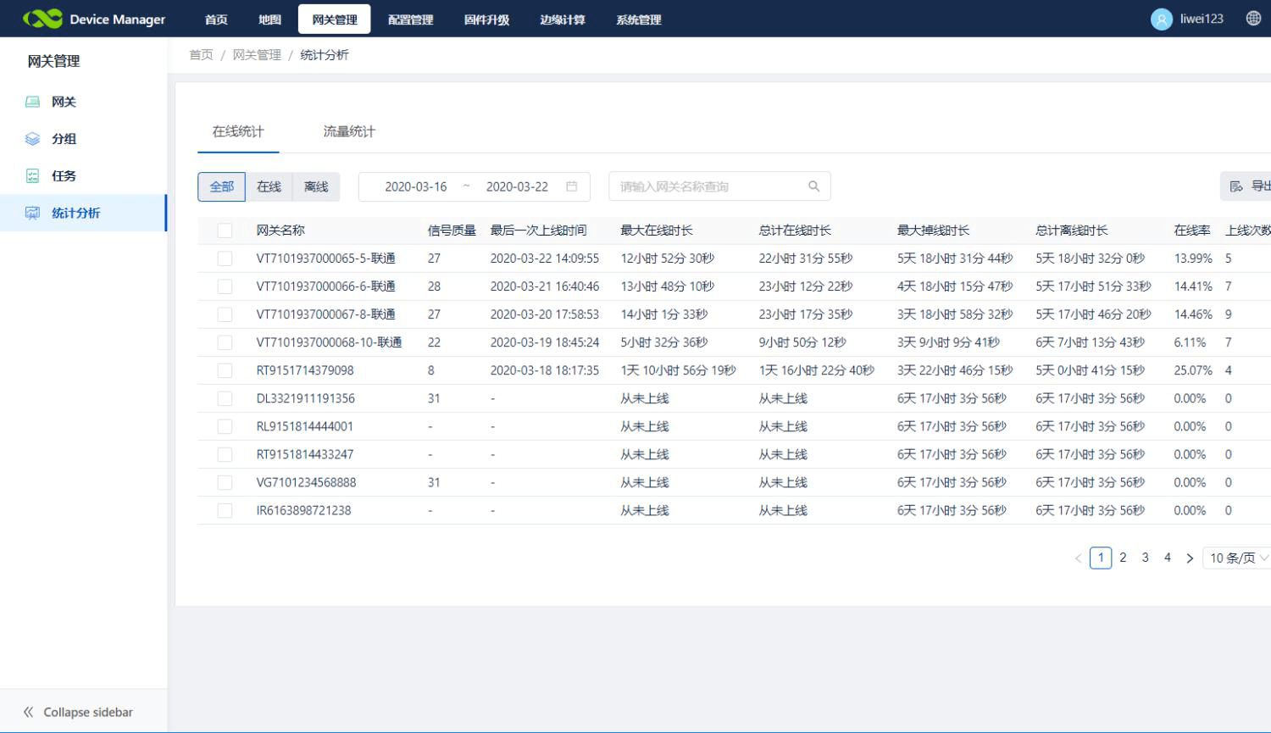Viewport: 1271px width, 733px height.
Task: Go to page 3
Action: 1145,558
